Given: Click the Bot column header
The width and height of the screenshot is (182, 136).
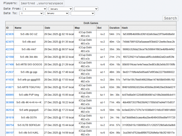Looking at the screenshot, I should pos(103,28).
